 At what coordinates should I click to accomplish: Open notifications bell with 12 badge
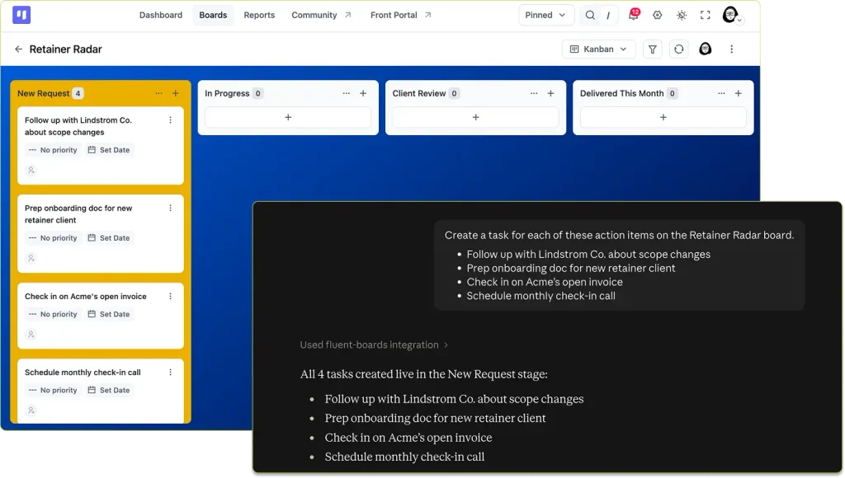click(x=633, y=15)
